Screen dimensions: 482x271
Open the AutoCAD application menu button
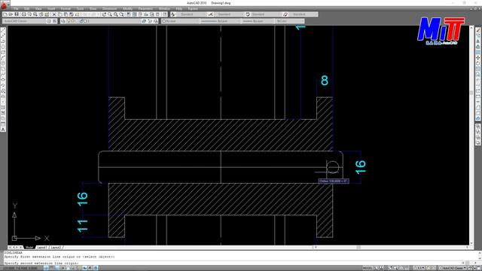pyautogui.click(x=5, y=5)
